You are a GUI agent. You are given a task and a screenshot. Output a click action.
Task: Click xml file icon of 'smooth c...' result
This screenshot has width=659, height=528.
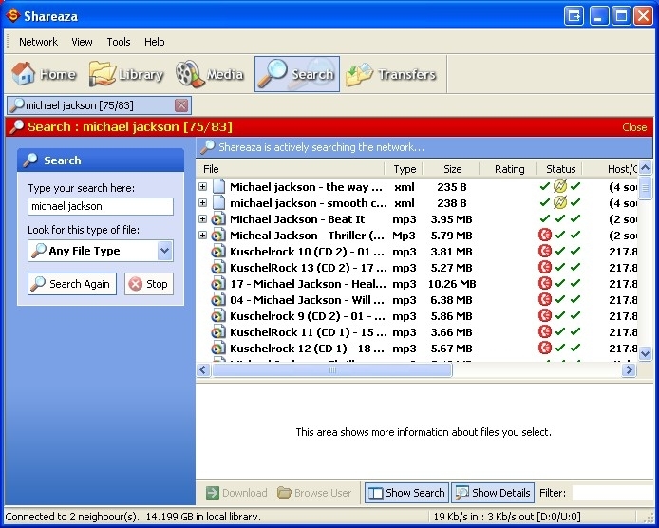coord(218,203)
